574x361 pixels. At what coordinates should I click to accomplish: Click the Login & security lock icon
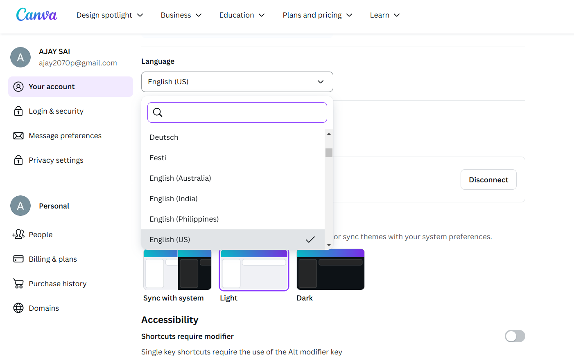(18, 111)
